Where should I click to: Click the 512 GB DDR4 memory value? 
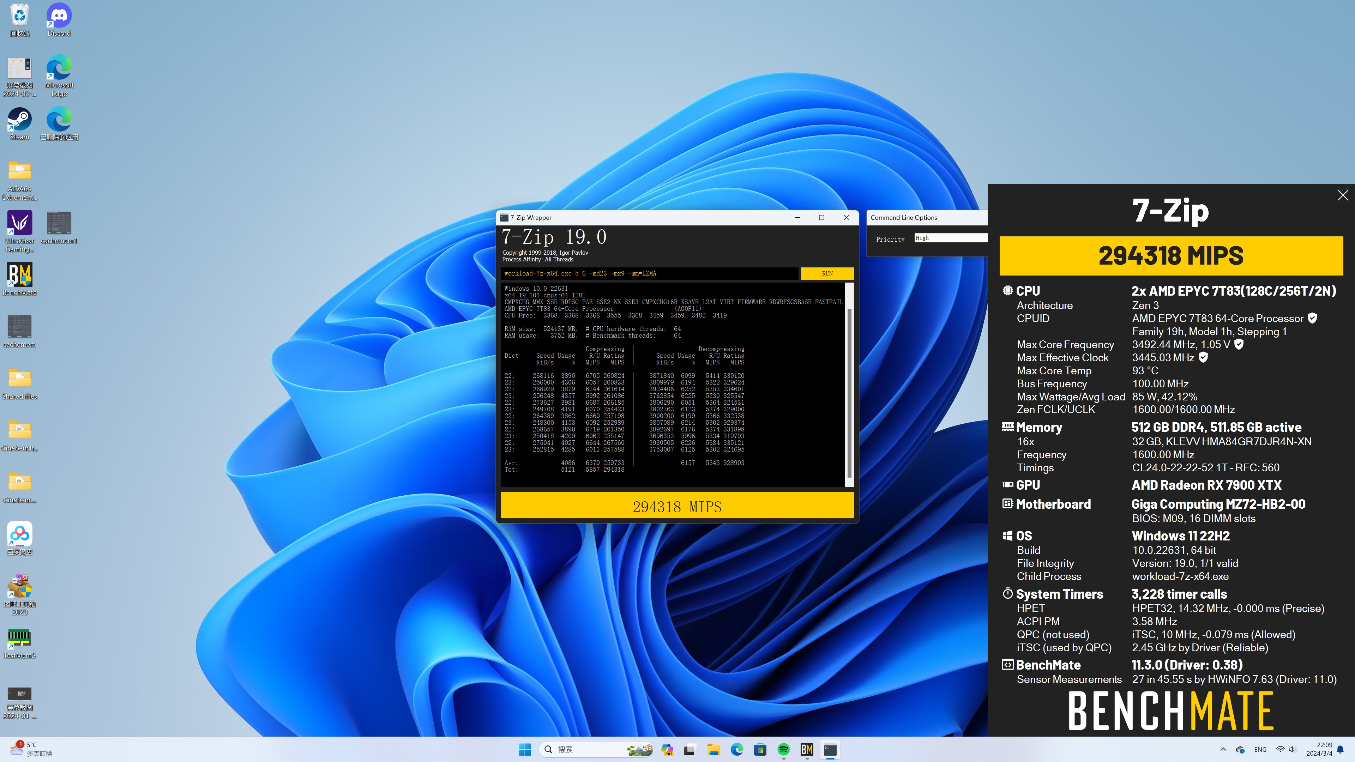click(x=1217, y=427)
